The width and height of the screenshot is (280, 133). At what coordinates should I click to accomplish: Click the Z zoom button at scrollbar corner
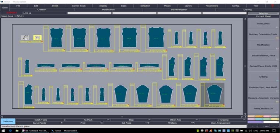coord(245,116)
